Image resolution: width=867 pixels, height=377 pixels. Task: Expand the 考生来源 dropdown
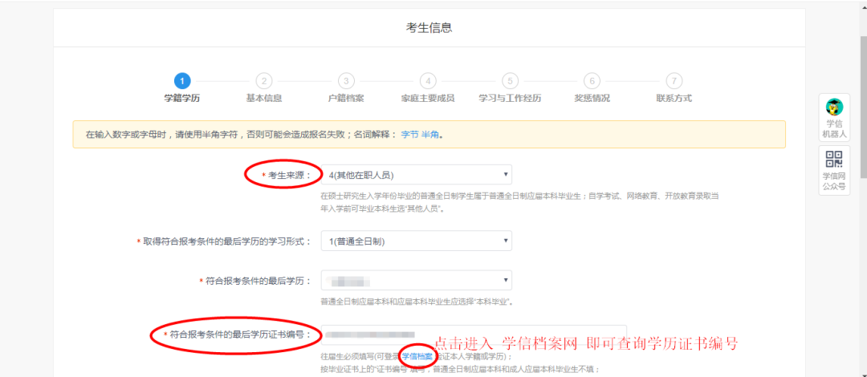click(x=416, y=175)
